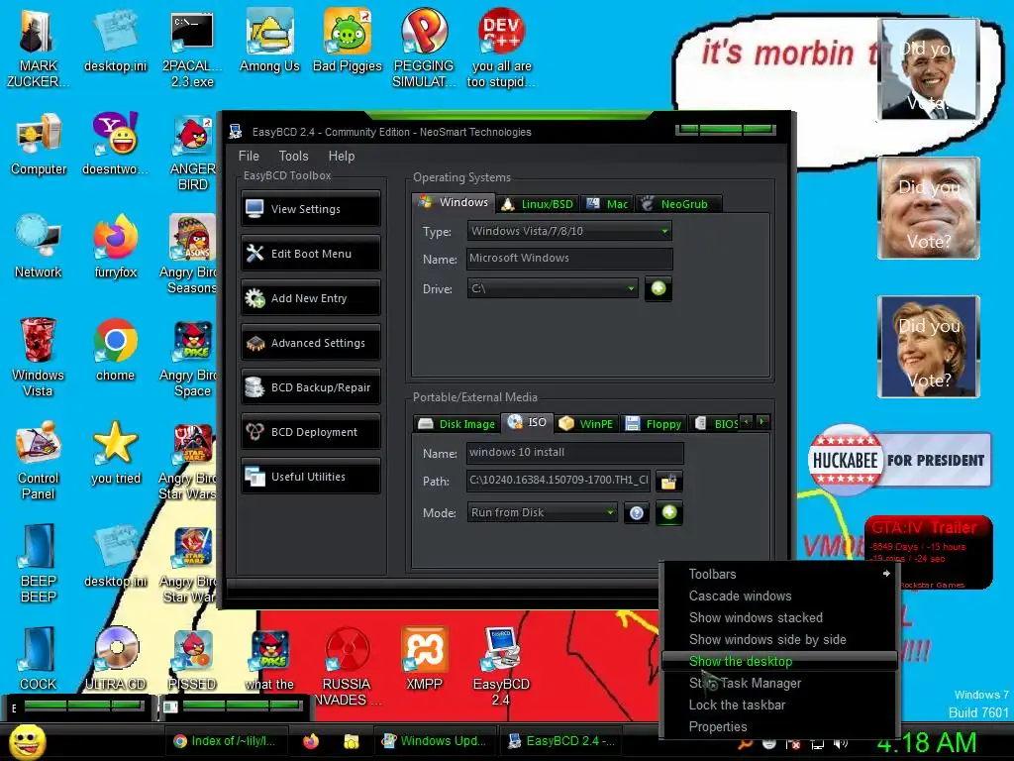
Task: Switch to the NeoGrub tab
Action: pyautogui.click(x=678, y=204)
